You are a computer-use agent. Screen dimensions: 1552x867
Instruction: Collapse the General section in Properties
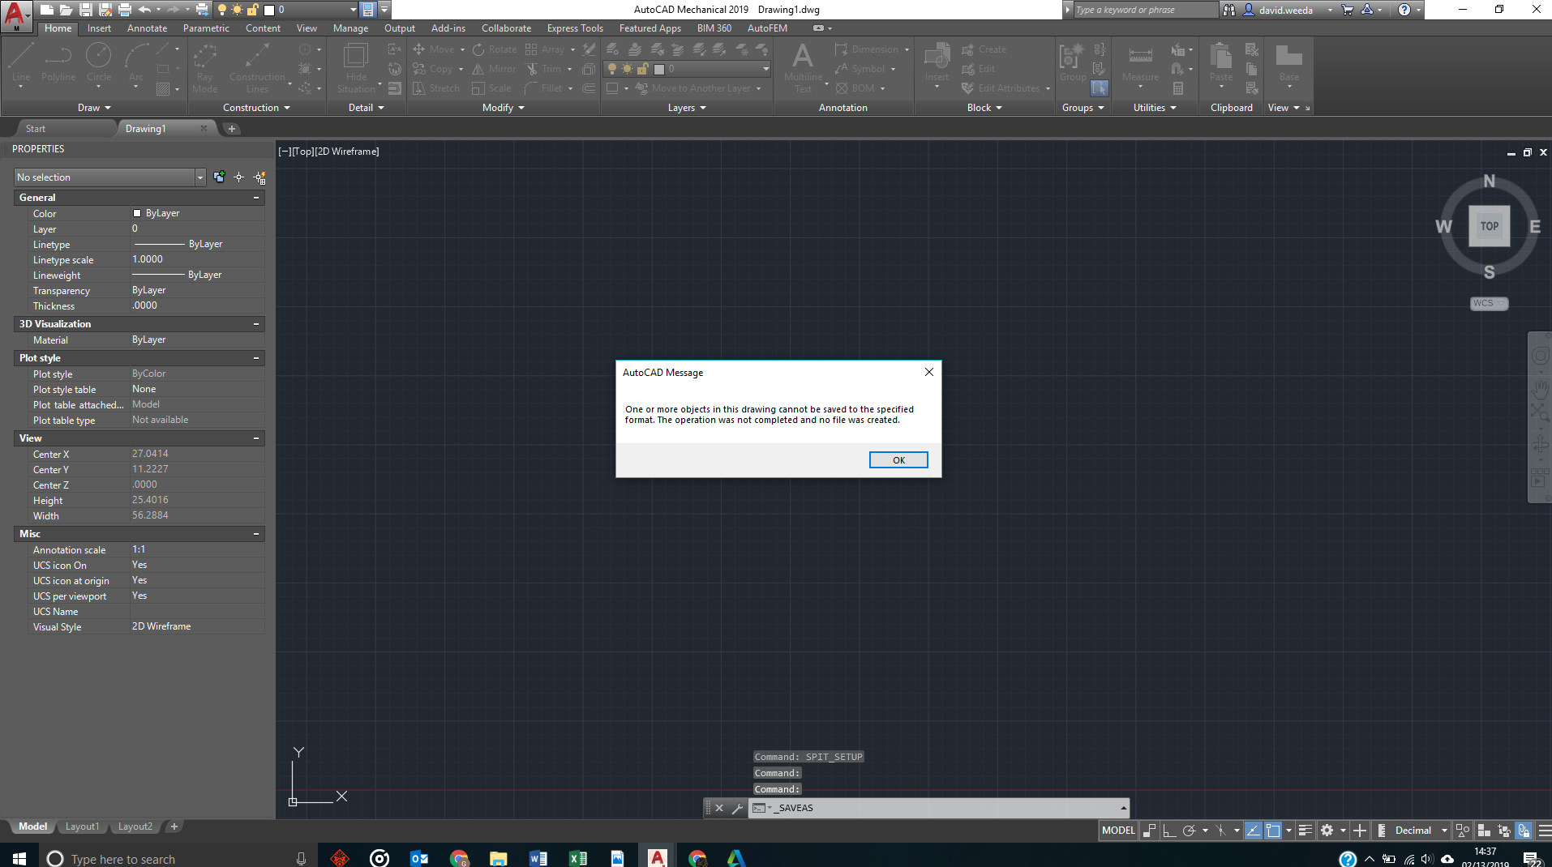[256, 198]
